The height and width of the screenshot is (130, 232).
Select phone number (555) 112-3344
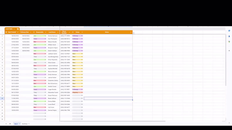click(65, 98)
